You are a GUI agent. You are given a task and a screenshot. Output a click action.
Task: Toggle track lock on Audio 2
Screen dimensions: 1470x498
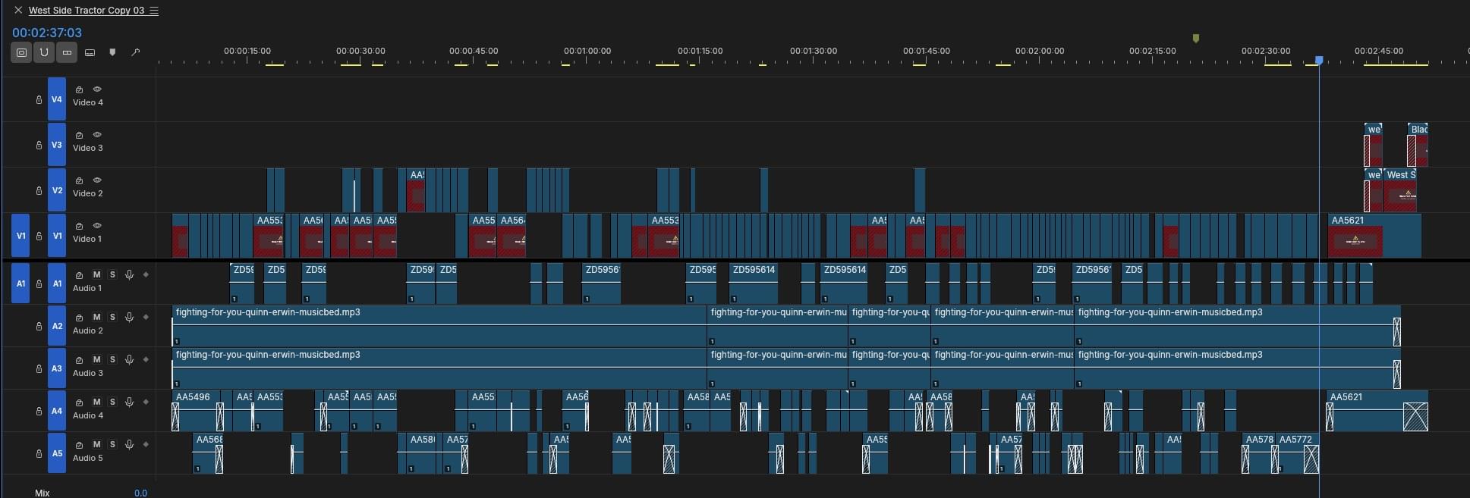[39, 326]
